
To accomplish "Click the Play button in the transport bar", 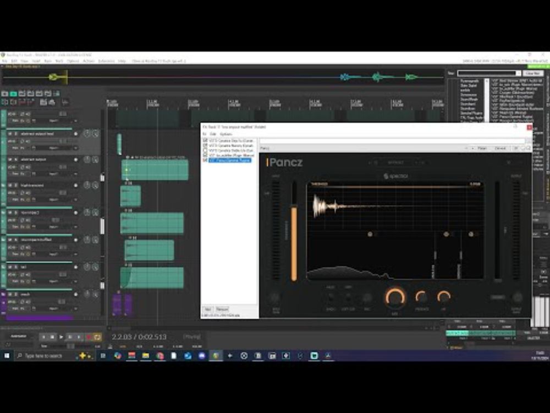I will coord(61,337).
